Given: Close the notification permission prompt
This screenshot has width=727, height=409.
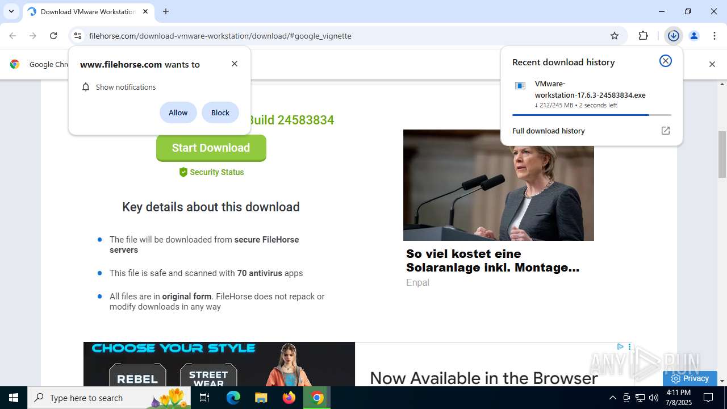Looking at the screenshot, I should (235, 64).
